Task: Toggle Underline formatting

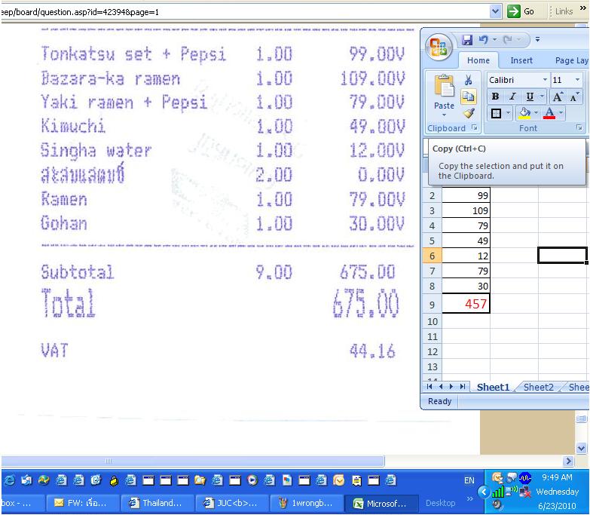Action: coord(529,97)
